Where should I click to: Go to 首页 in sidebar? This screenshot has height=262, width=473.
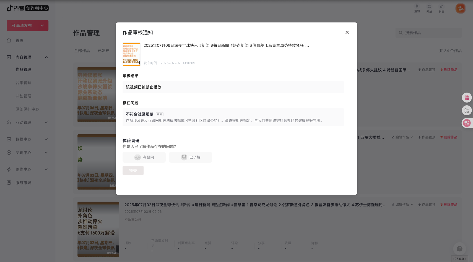(19, 40)
